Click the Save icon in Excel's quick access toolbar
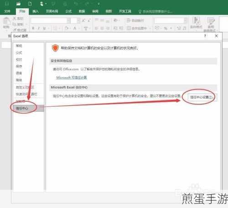Viewport: 228px width, 208px height. tap(7, 4)
